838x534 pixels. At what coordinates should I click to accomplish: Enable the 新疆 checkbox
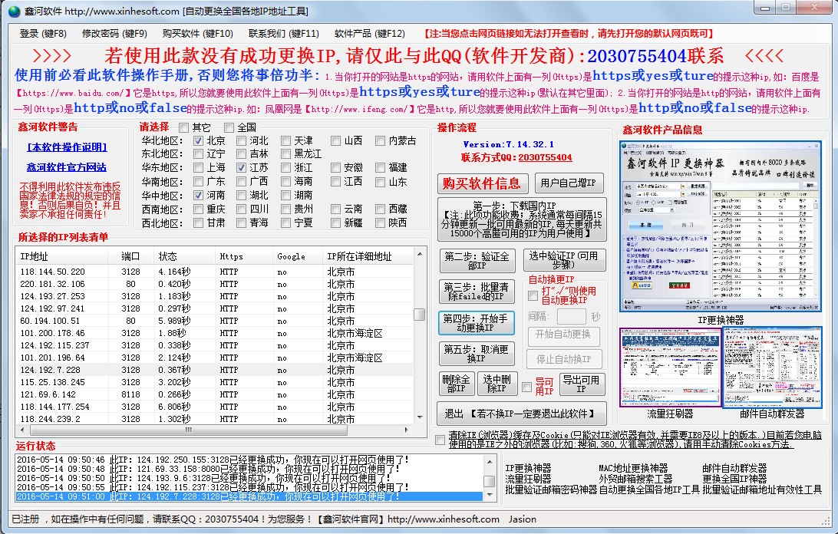tap(335, 223)
